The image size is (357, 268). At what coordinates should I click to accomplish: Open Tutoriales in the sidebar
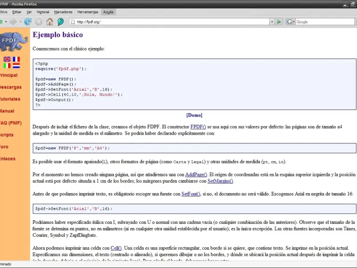[x=10, y=99]
